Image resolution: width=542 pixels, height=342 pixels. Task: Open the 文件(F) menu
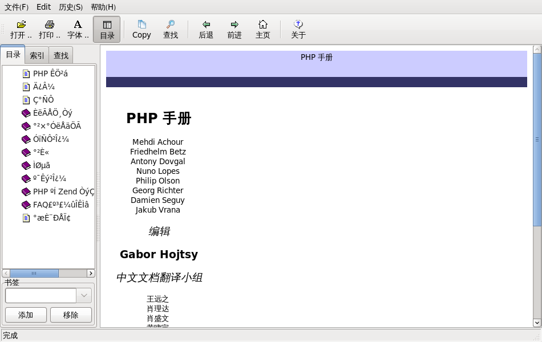16,7
